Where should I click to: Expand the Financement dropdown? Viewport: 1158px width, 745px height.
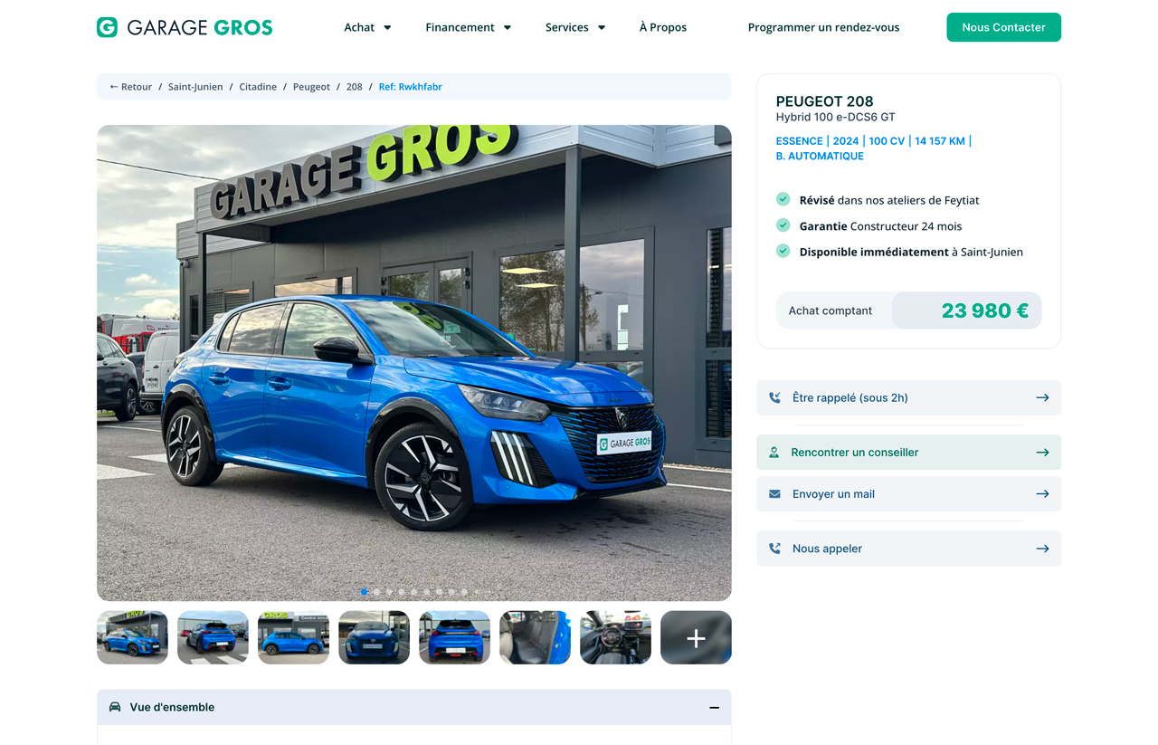pos(468,27)
